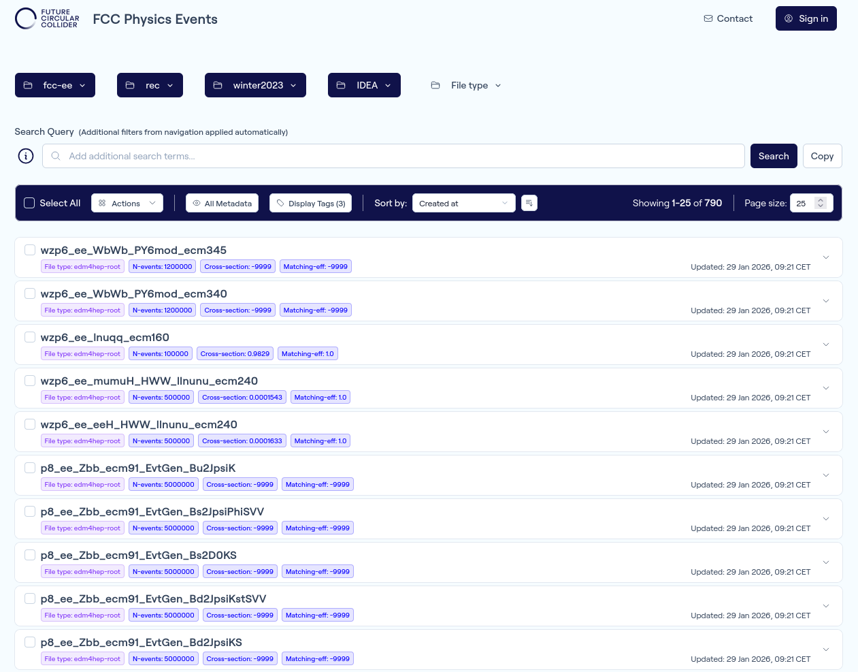858x672 pixels.
Task: Expand the wzp6_ee_WbWb_PY6mod_ecm345 entry details
Action: [x=825, y=257]
